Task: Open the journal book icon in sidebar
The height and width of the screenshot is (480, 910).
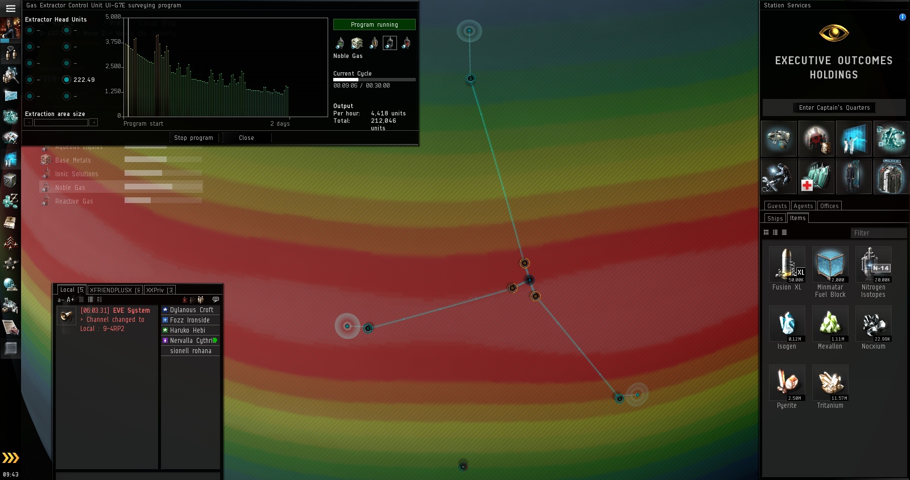Action: [x=10, y=222]
